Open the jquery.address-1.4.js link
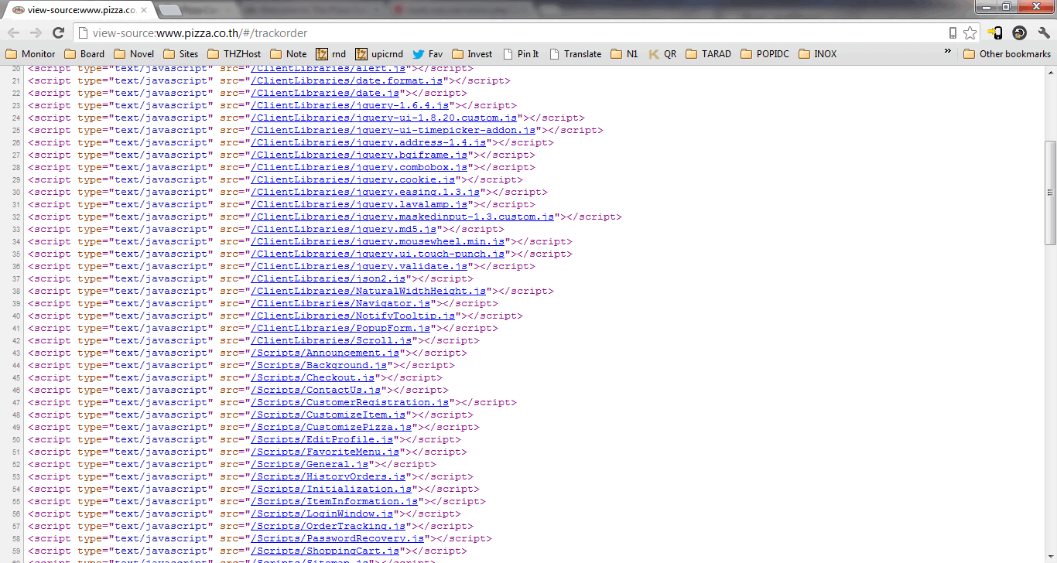Viewport: 1057px width, 563px height. pos(368,142)
